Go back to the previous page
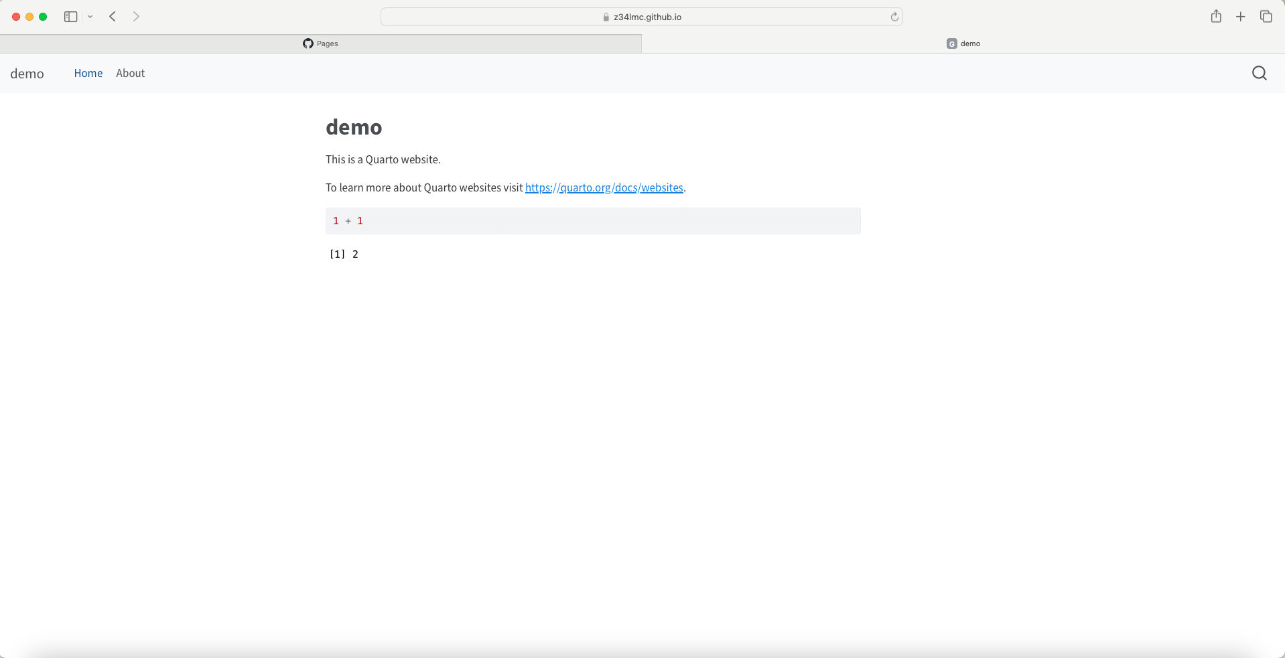The width and height of the screenshot is (1285, 658). (x=113, y=17)
